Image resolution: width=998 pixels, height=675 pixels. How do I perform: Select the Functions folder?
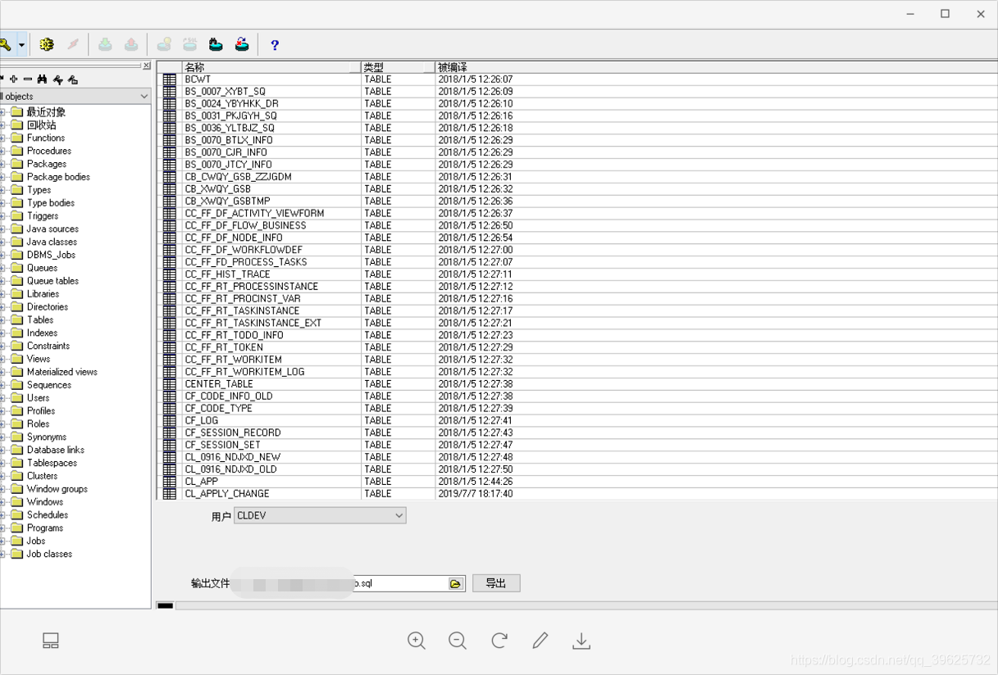click(x=46, y=138)
